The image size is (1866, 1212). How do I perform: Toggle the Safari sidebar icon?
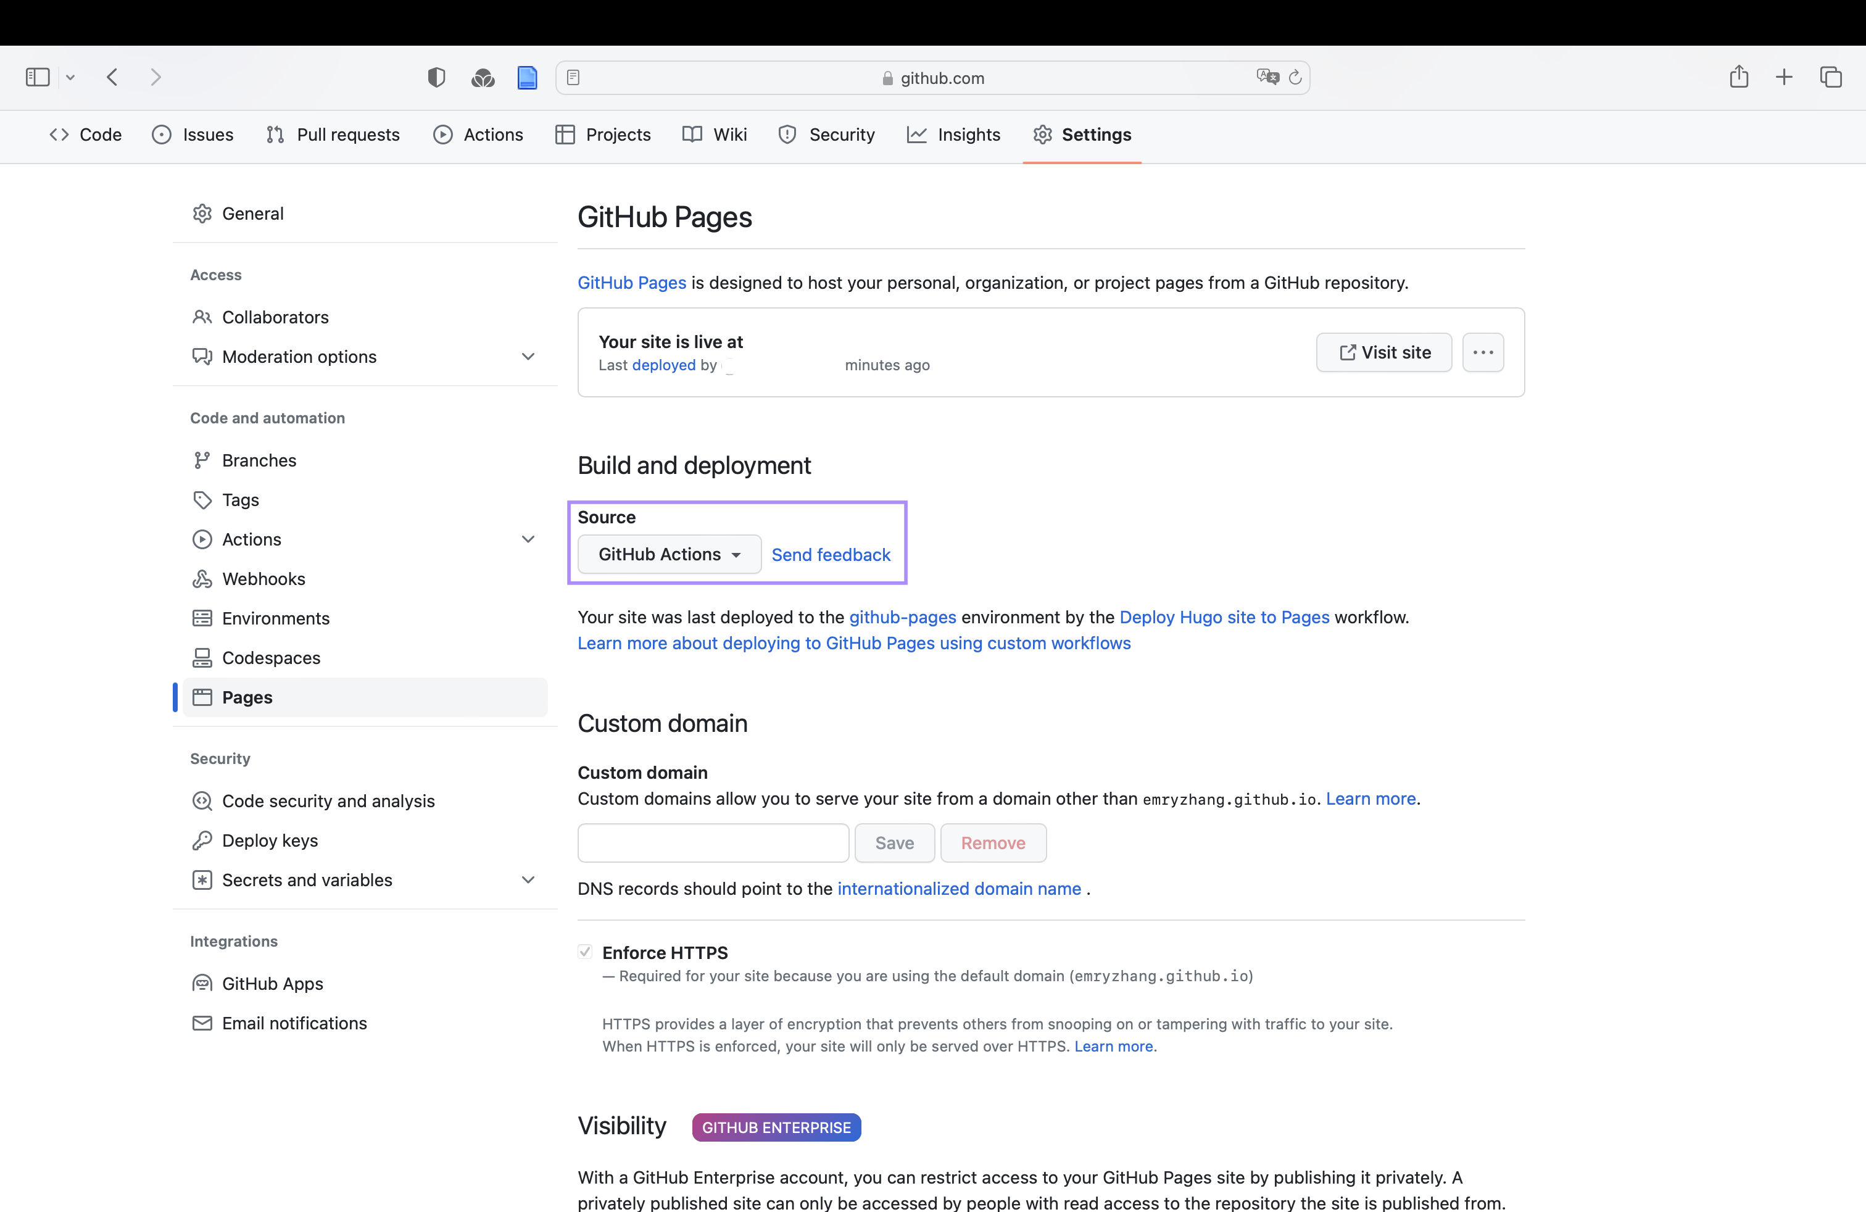coord(38,77)
